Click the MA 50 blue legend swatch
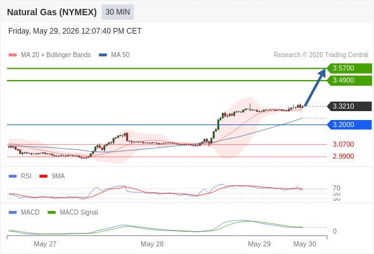The image size is (374, 254). point(103,55)
